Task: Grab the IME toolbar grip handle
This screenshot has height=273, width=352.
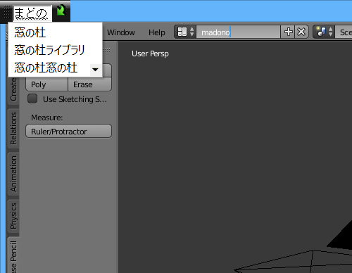Action: pos(6,12)
